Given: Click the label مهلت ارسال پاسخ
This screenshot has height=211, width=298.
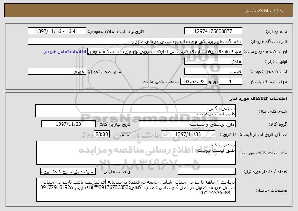Looking at the screenshot, I should (268, 82).
